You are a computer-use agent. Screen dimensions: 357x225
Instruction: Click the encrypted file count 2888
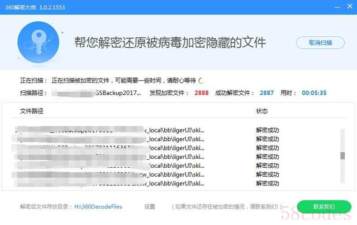(x=201, y=93)
